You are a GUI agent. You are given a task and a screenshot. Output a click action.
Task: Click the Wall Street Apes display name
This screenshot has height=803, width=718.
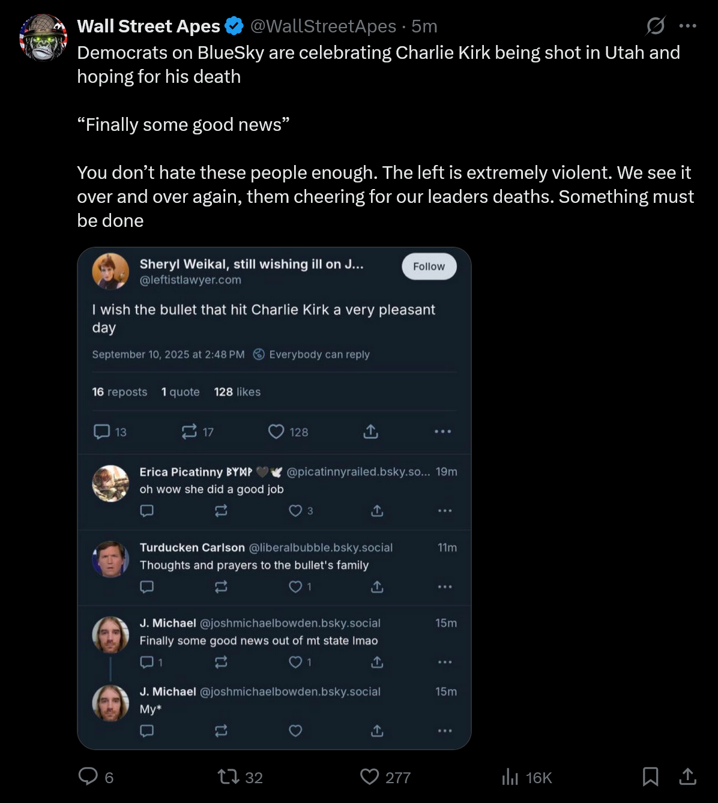click(149, 26)
